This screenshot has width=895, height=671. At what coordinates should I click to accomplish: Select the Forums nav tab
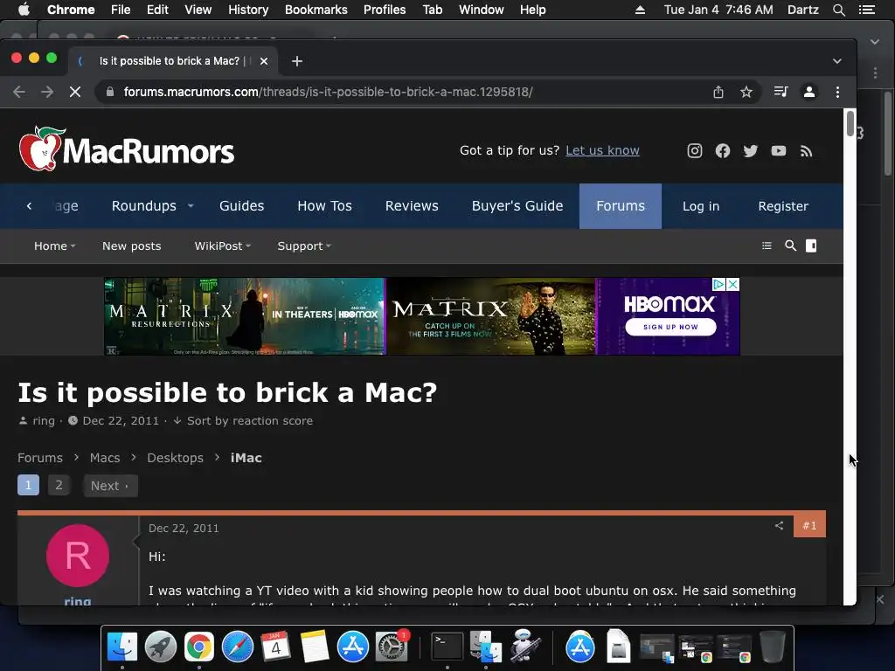(621, 206)
